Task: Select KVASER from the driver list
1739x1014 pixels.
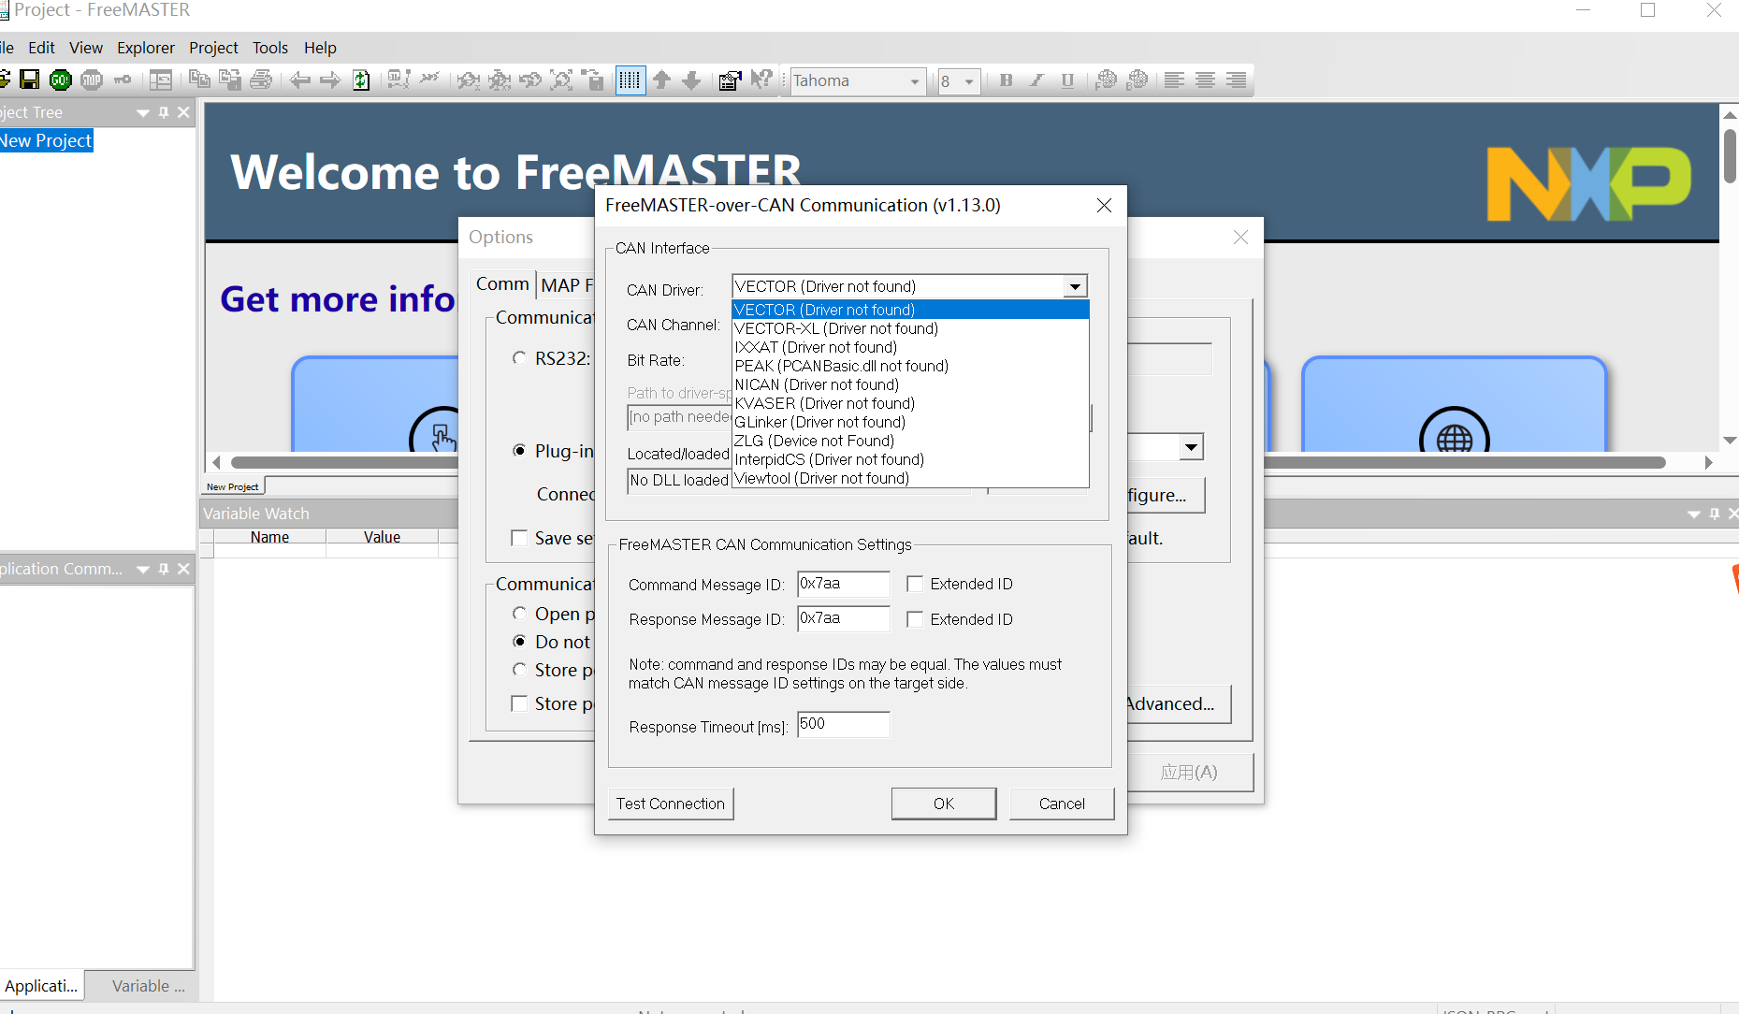Action: [x=824, y=403]
